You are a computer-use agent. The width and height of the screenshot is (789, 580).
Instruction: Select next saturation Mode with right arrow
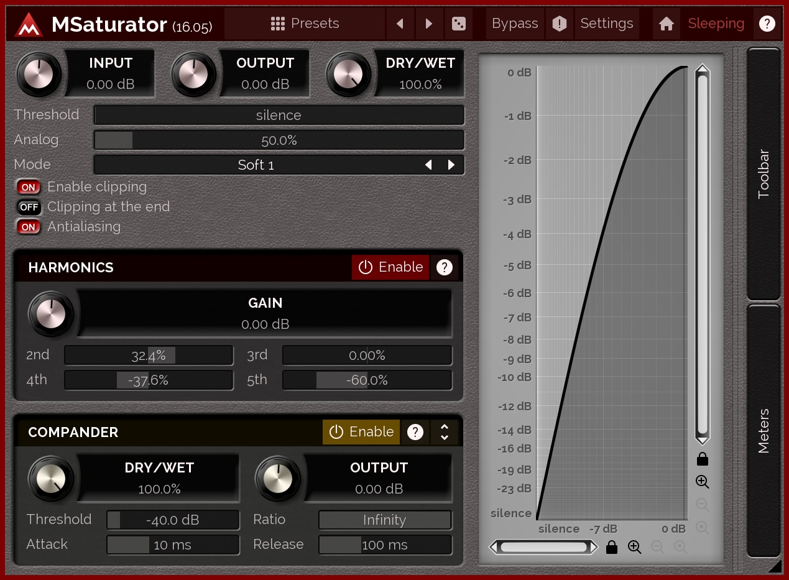pos(451,165)
